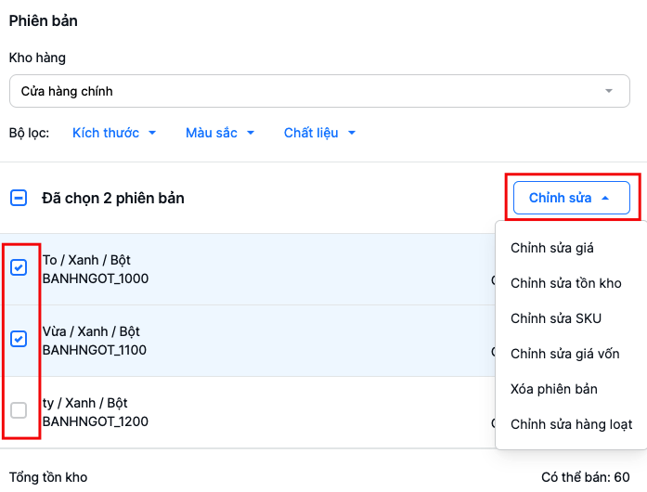
Task: Uncheck the To / Xanh / Bột variant
Action: tap(19, 267)
